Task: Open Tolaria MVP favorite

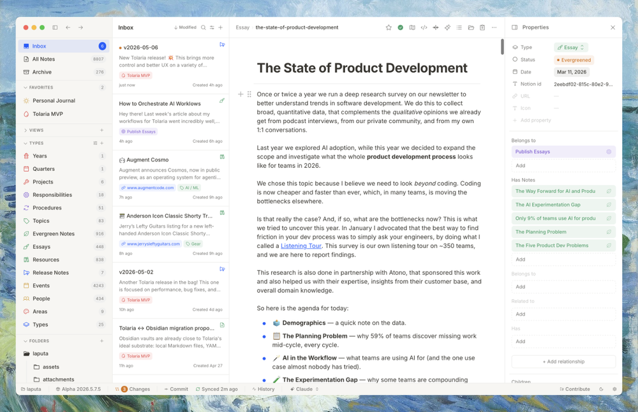Action: 64,114
